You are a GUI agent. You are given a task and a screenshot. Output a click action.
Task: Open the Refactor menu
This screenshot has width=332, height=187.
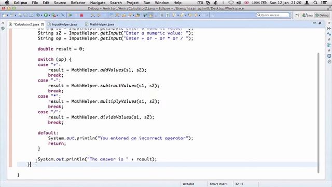pos(78,3)
